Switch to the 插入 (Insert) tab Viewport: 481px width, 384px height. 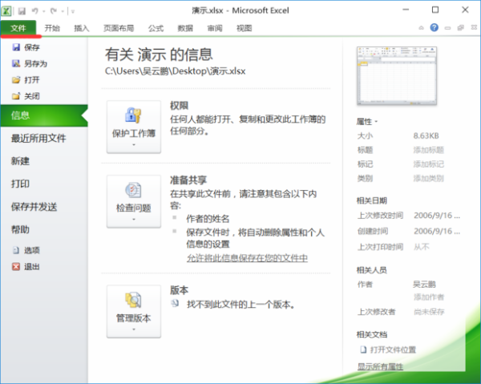[x=82, y=28]
